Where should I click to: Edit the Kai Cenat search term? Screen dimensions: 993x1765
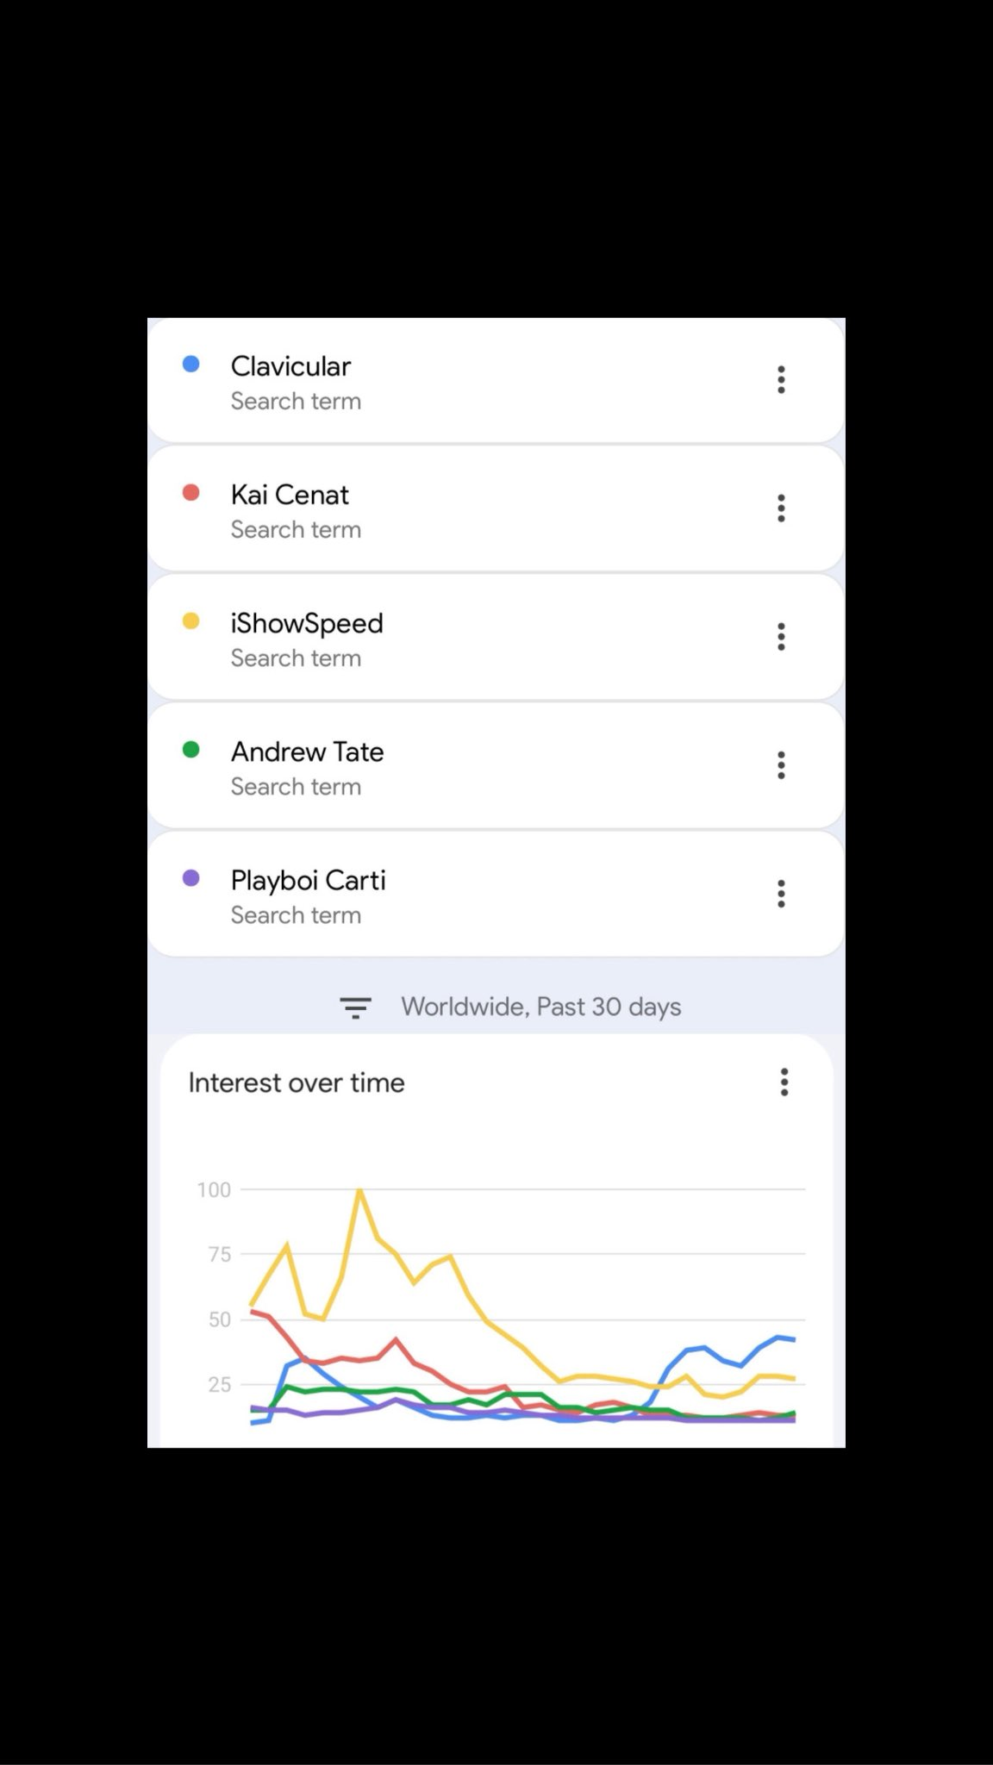(x=290, y=495)
